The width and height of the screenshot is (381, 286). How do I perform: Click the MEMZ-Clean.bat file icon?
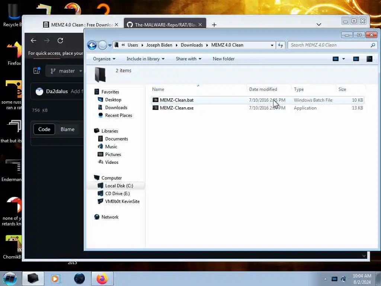pos(155,100)
